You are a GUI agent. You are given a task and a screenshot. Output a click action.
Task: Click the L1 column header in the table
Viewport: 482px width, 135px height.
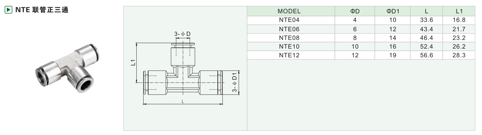[458, 11]
